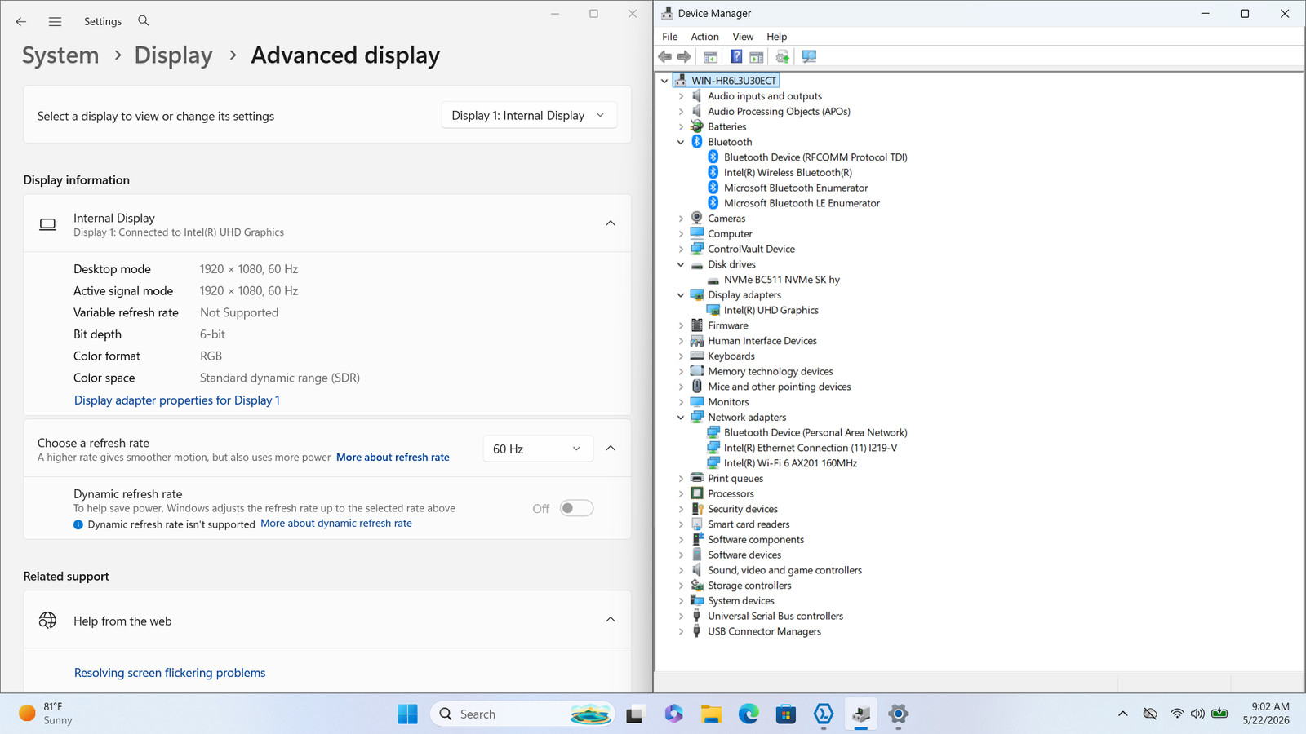Viewport: 1306px width, 734px height.
Task: Select Bluetooth Device (RFCOMM Protocol TDI)
Action: click(815, 157)
